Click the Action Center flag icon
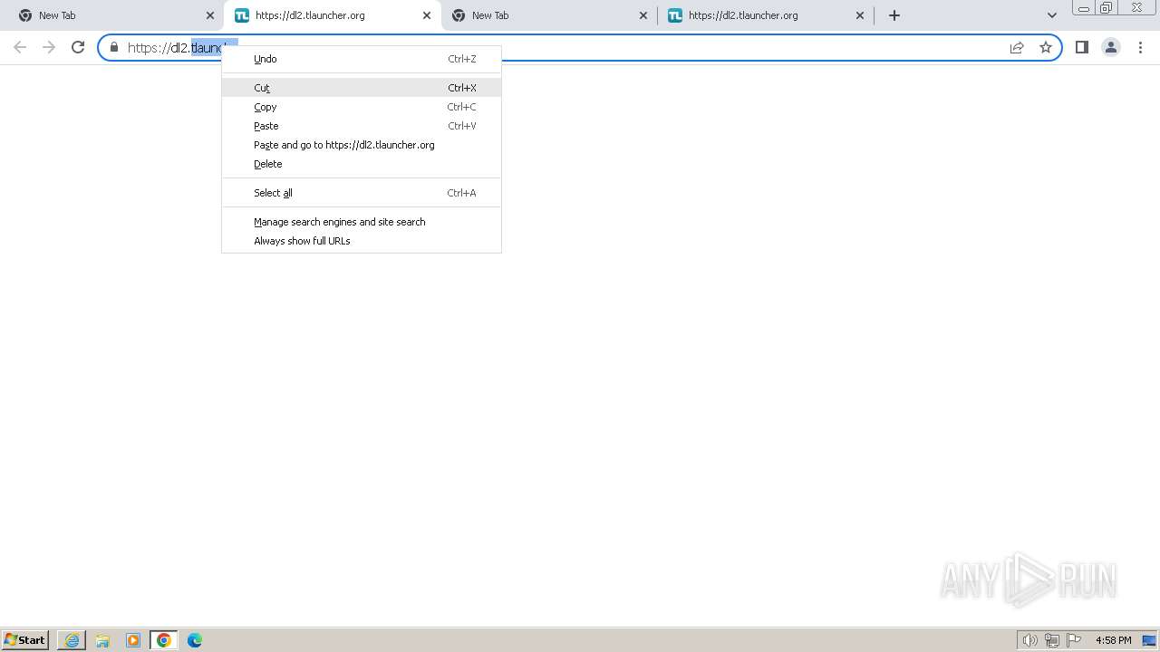Image resolution: width=1160 pixels, height=652 pixels. pos(1074,640)
